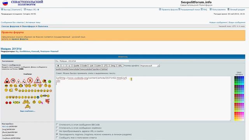Viewport: 249px width, 140px height.
Task: Open the Майдан. 2013/14 topic title
Action: click(x=11, y=49)
